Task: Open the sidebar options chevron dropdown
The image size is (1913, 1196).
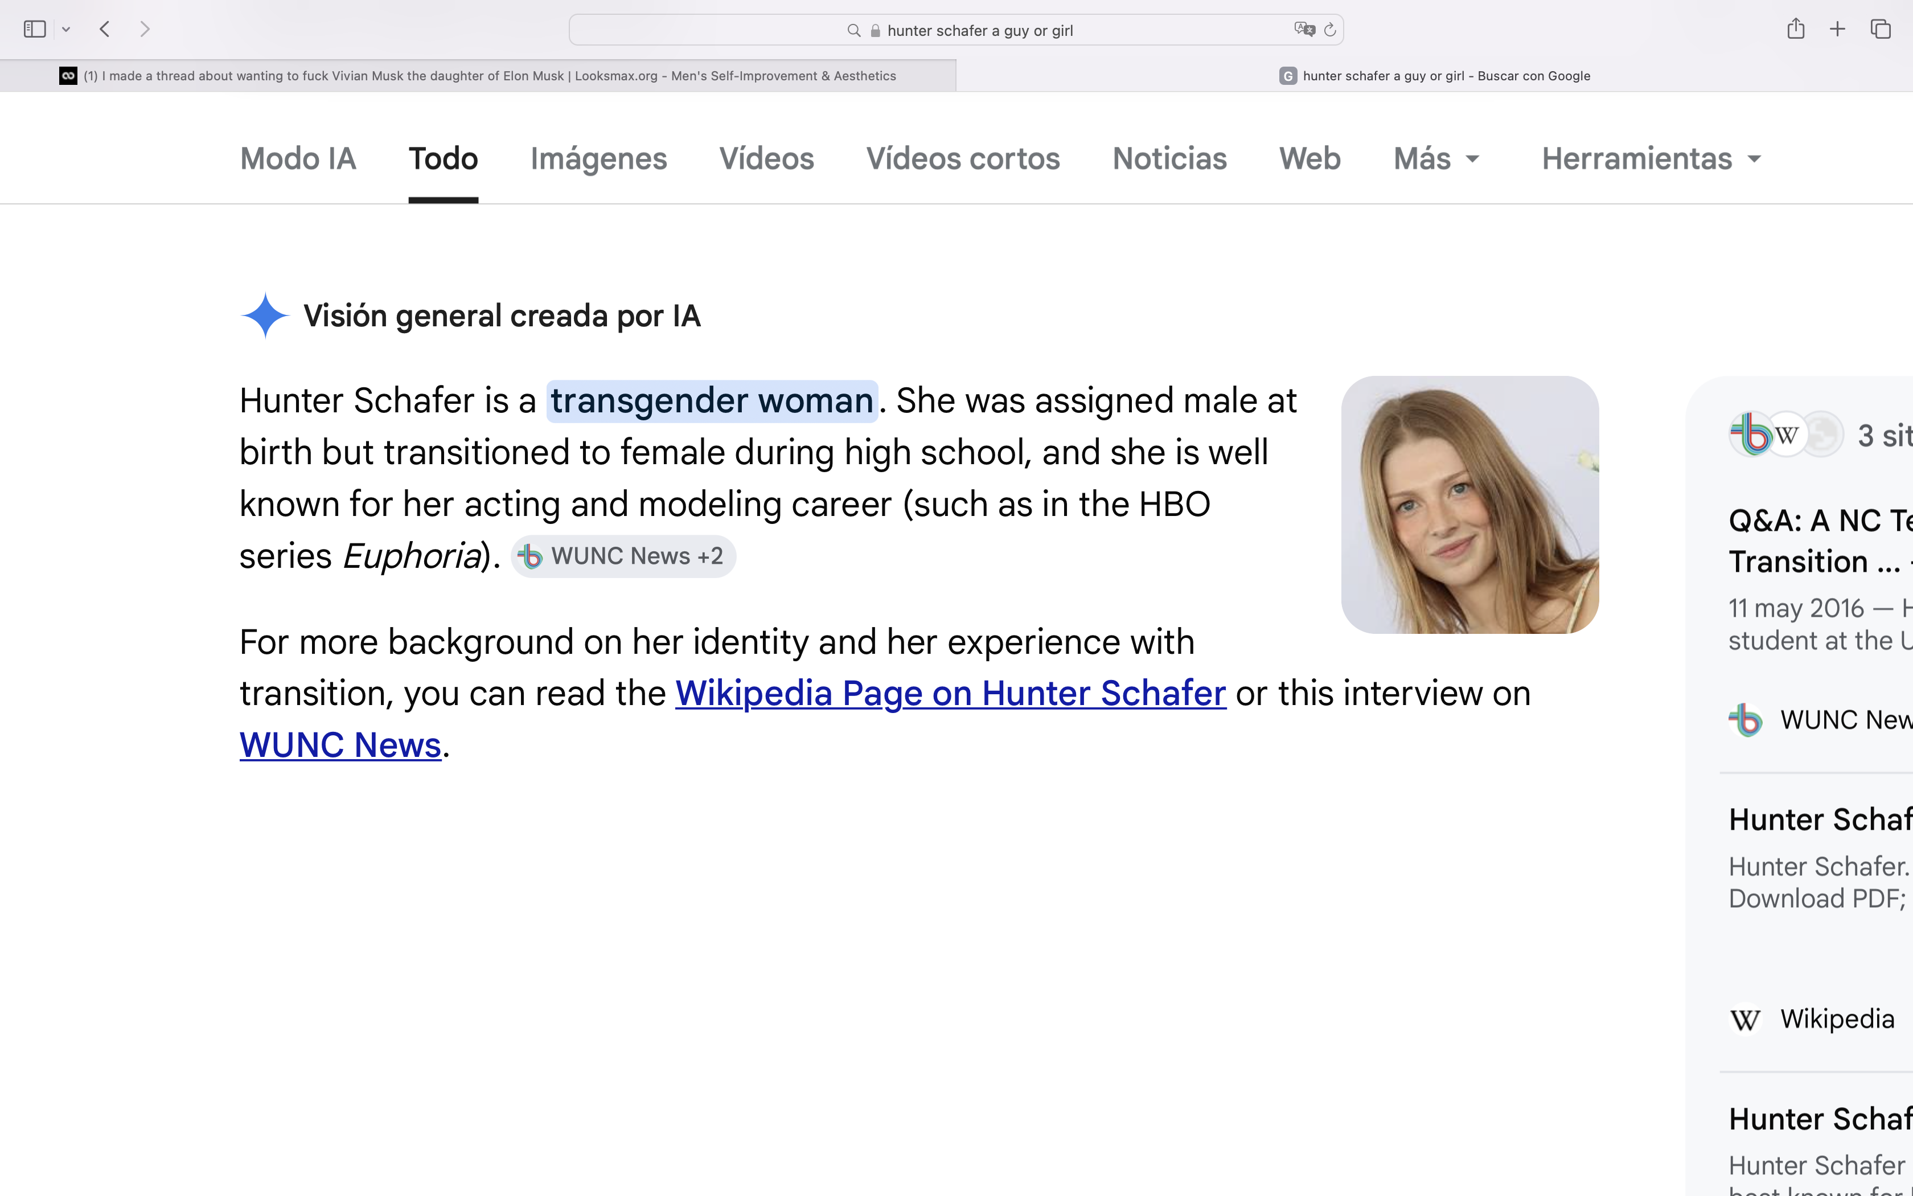Action: (x=67, y=29)
